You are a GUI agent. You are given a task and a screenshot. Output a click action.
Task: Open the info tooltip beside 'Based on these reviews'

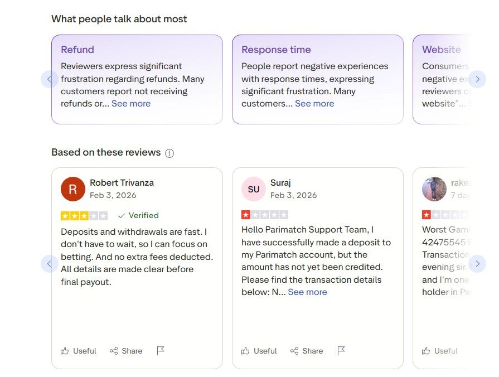tap(169, 153)
